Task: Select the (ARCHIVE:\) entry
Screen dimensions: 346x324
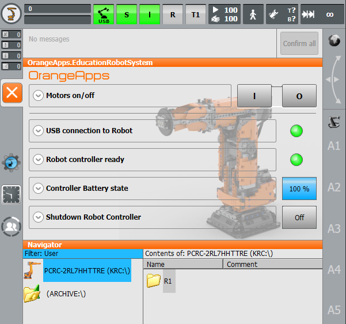Action: point(66,293)
